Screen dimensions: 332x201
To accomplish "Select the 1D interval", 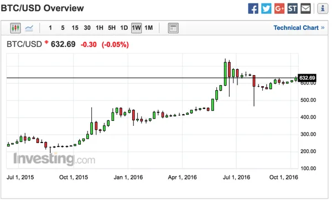I will pos(124,28).
